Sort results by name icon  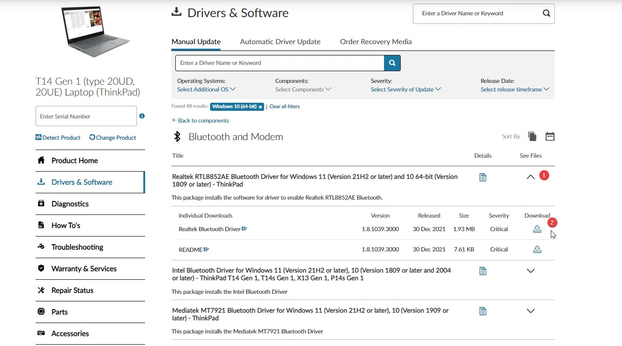532,137
